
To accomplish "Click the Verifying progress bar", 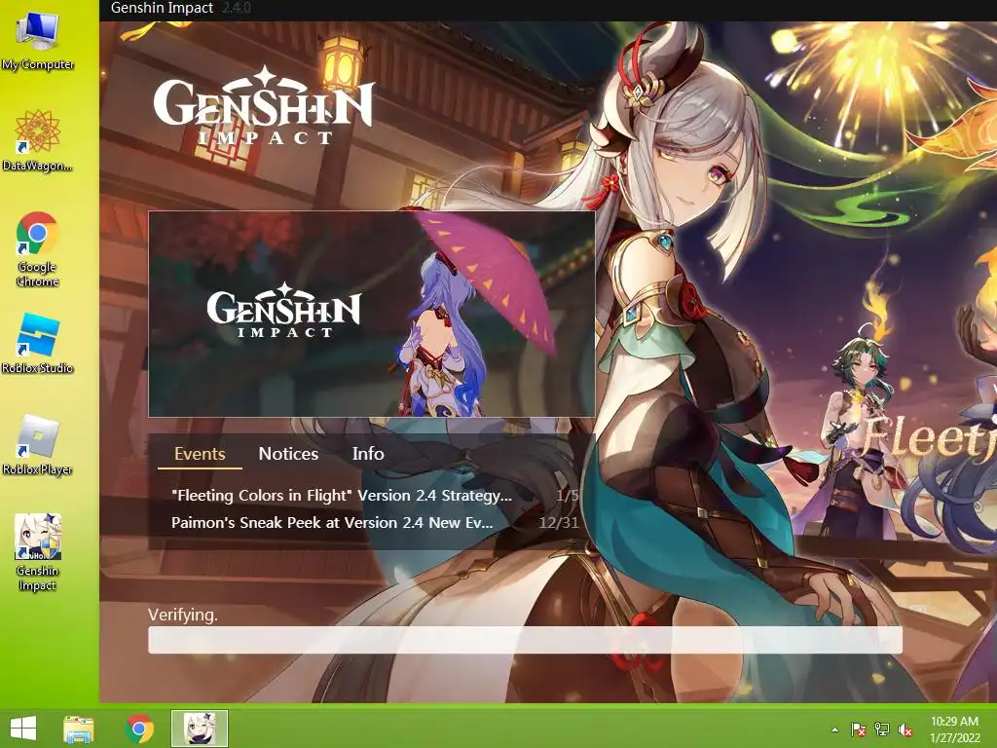I will coord(525,640).
